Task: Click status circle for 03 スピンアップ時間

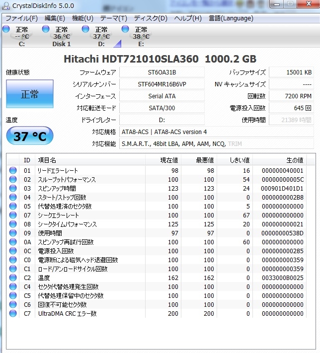Action: [x=13, y=188]
